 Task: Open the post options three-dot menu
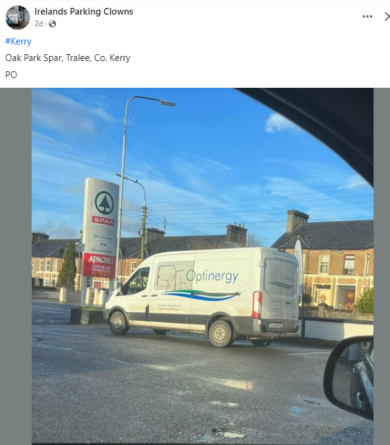(367, 16)
